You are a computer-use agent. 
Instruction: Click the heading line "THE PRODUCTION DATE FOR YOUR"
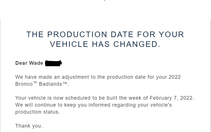105,34
